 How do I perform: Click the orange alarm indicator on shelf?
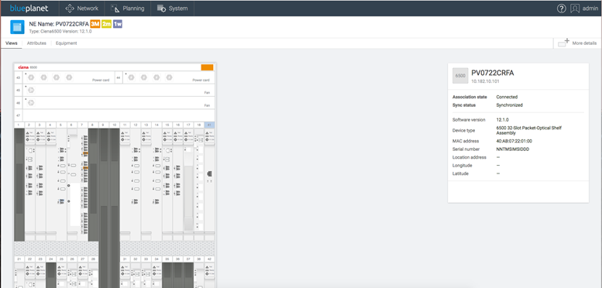pyautogui.click(x=207, y=67)
